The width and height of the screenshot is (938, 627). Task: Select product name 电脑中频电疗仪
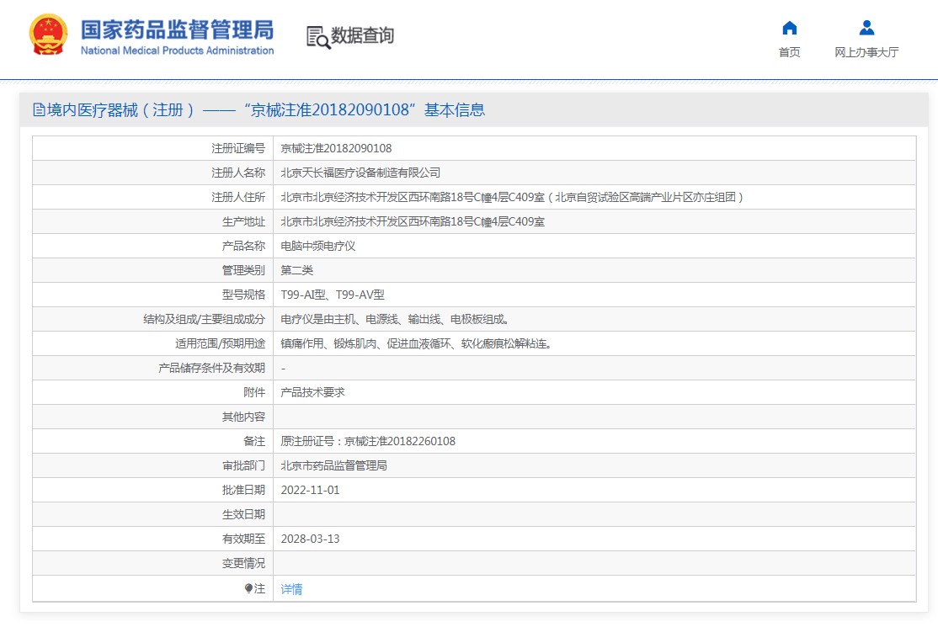coord(318,247)
